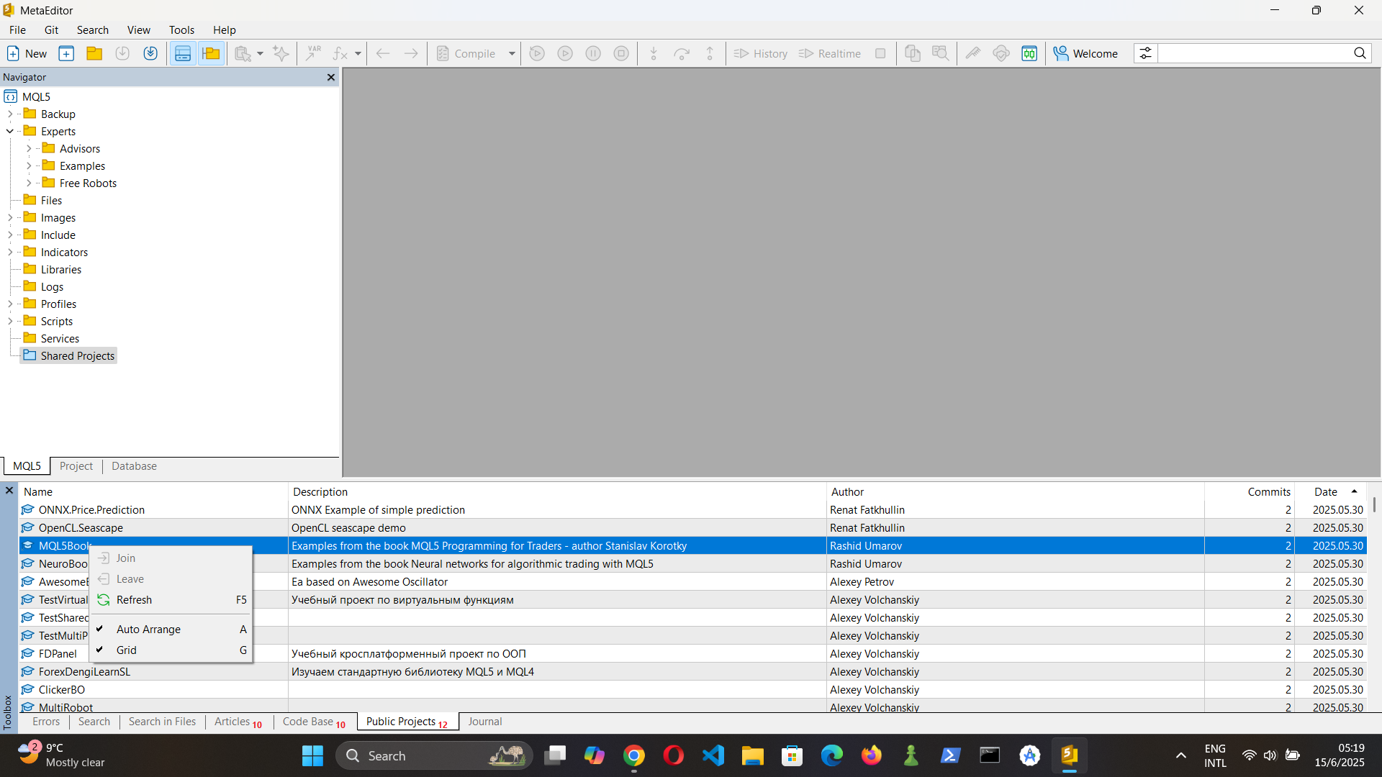Click the new project icon
The image size is (1382, 777).
[x=66, y=53]
